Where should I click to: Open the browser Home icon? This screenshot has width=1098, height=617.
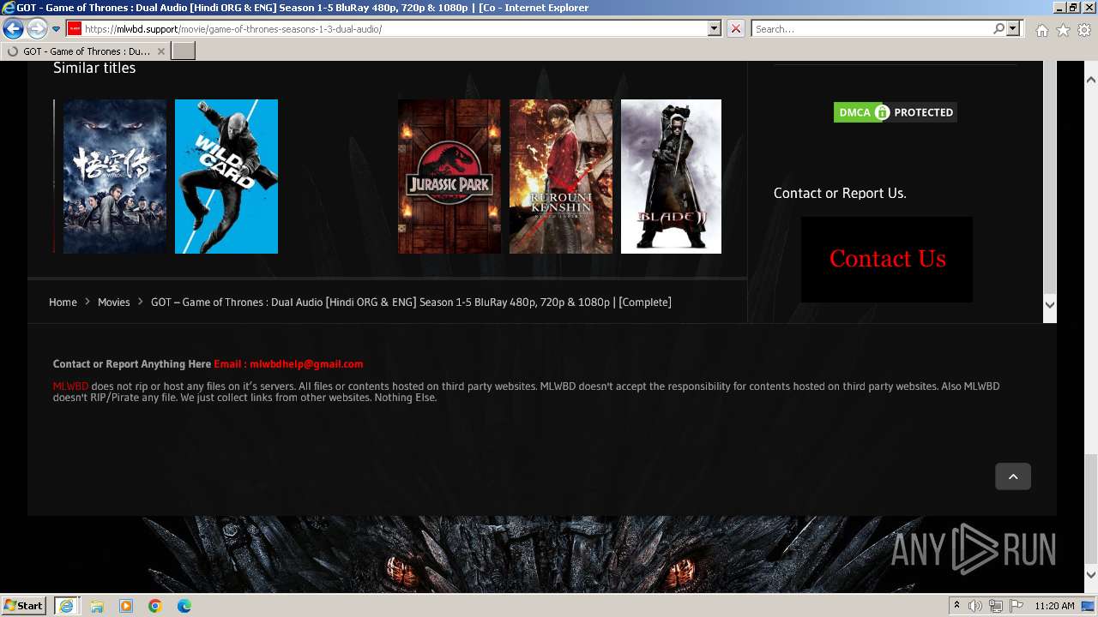pyautogui.click(x=1041, y=30)
